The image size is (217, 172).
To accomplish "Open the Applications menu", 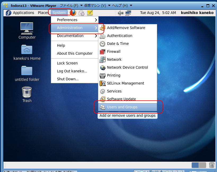I will pyautogui.click(x=23, y=13).
